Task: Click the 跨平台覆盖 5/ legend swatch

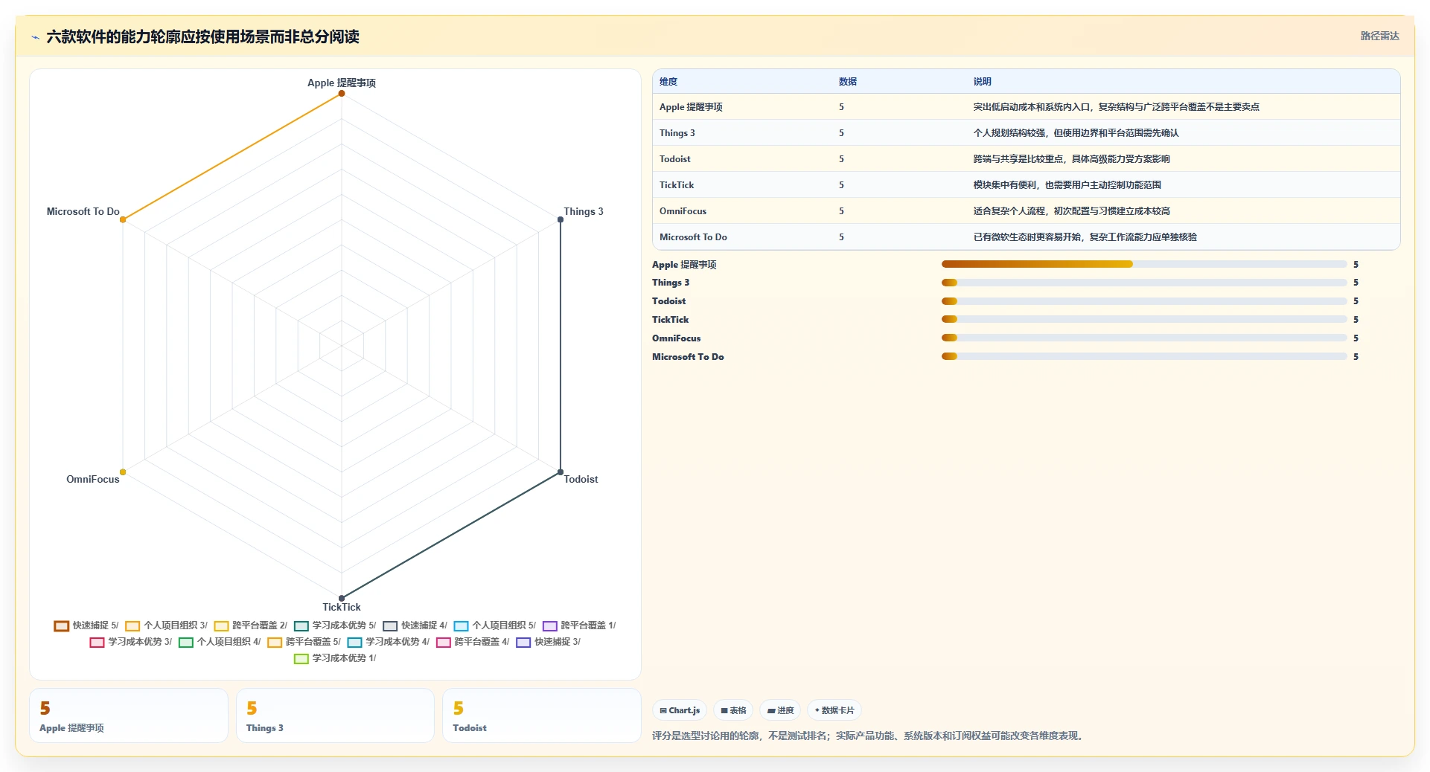Action: (275, 642)
